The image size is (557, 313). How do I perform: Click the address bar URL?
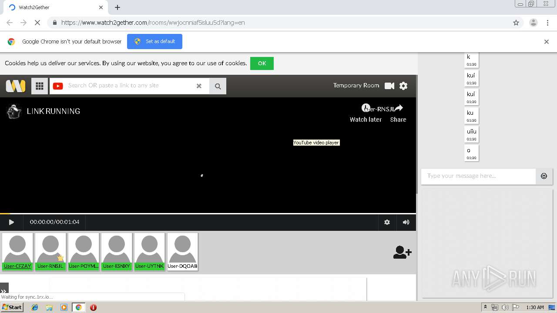click(x=153, y=23)
